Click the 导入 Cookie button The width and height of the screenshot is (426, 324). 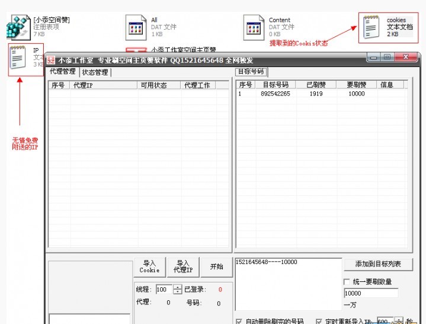(x=149, y=266)
